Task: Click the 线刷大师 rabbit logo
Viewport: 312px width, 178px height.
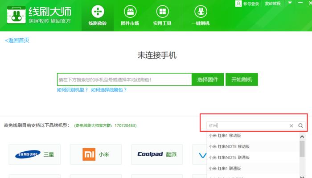Action: 16,15
